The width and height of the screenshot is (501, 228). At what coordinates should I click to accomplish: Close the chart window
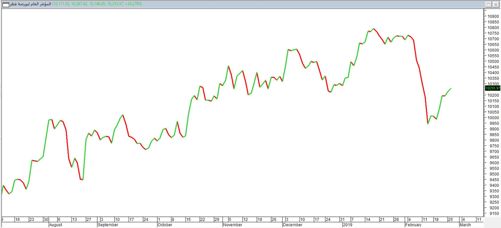pyautogui.click(x=496, y=4)
